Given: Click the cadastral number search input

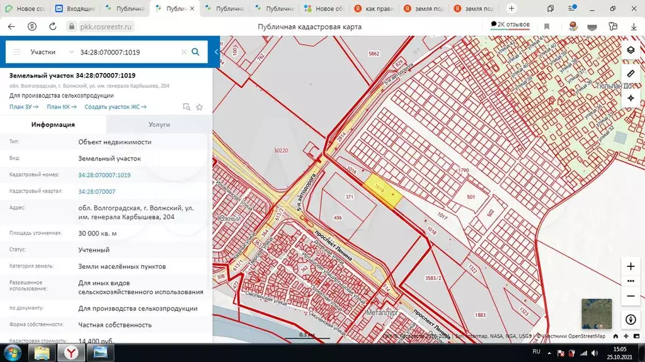Looking at the screenshot, I should pos(128,52).
